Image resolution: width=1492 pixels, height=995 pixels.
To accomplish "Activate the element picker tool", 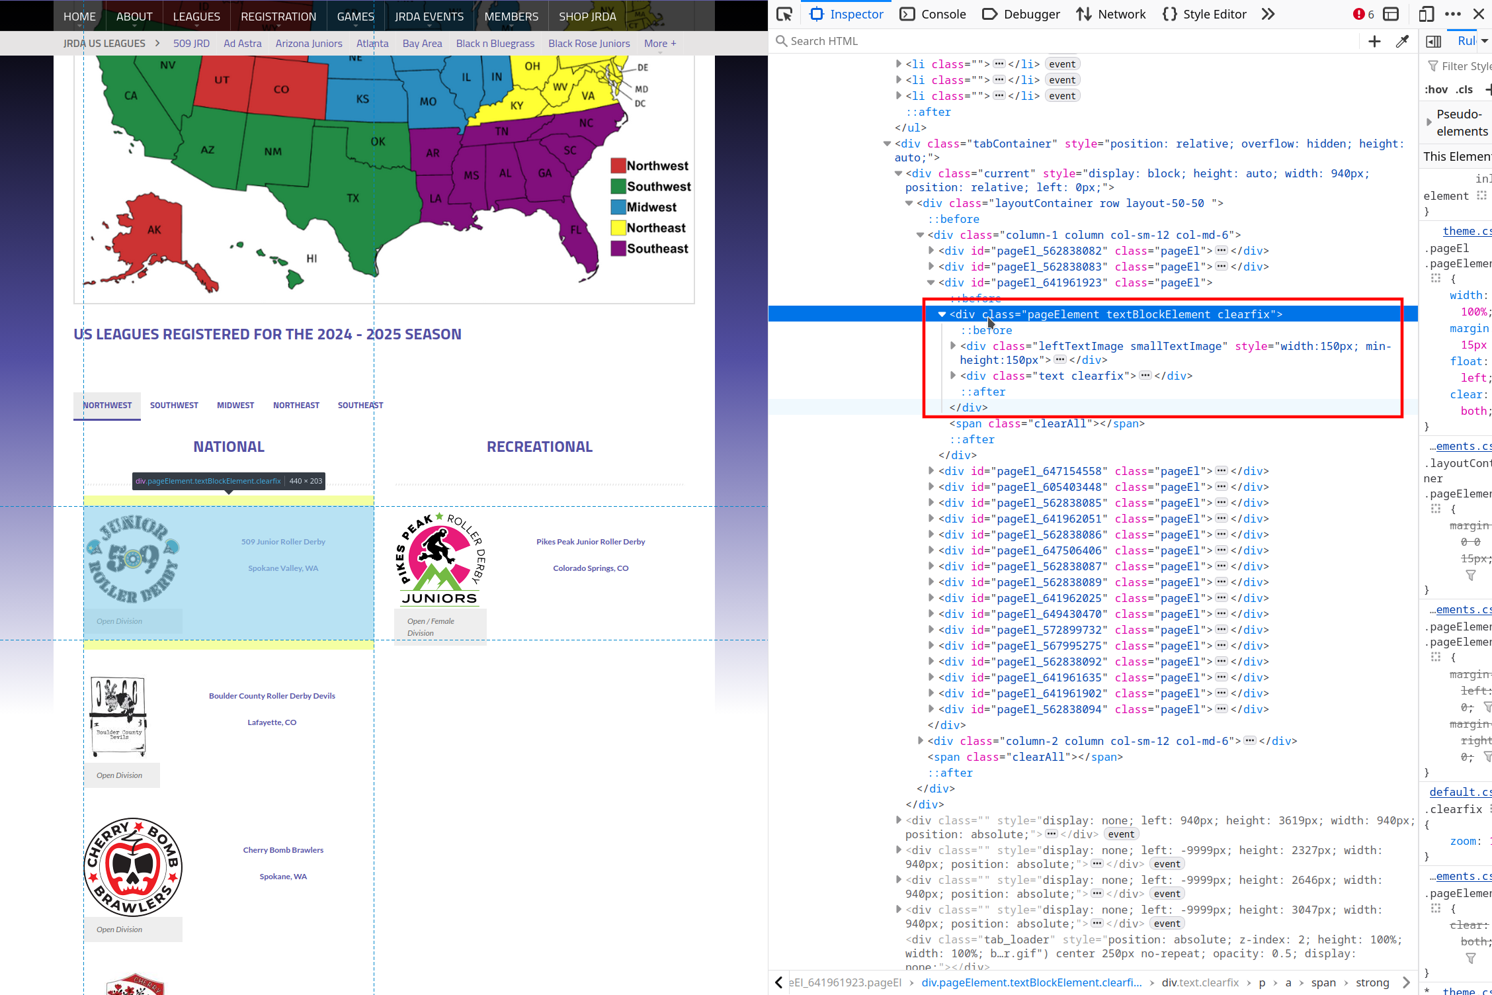I will (784, 15).
